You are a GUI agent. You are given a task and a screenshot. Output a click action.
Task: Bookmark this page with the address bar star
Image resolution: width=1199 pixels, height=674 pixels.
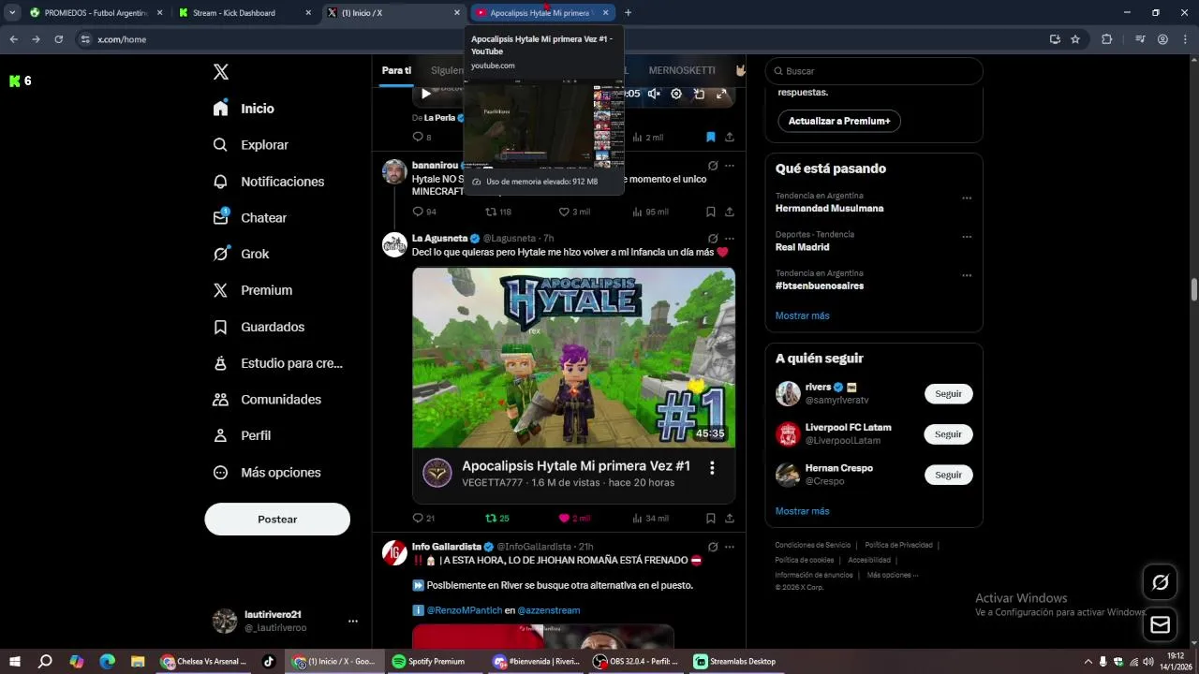(x=1075, y=39)
